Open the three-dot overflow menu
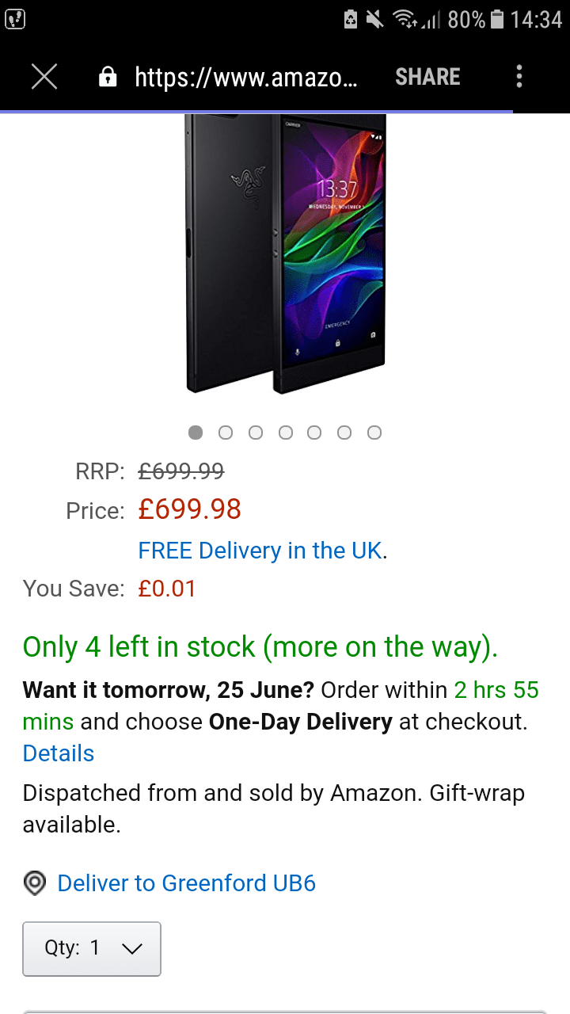Image resolution: width=570 pixels, height=1014 pixels. point(519,77)
